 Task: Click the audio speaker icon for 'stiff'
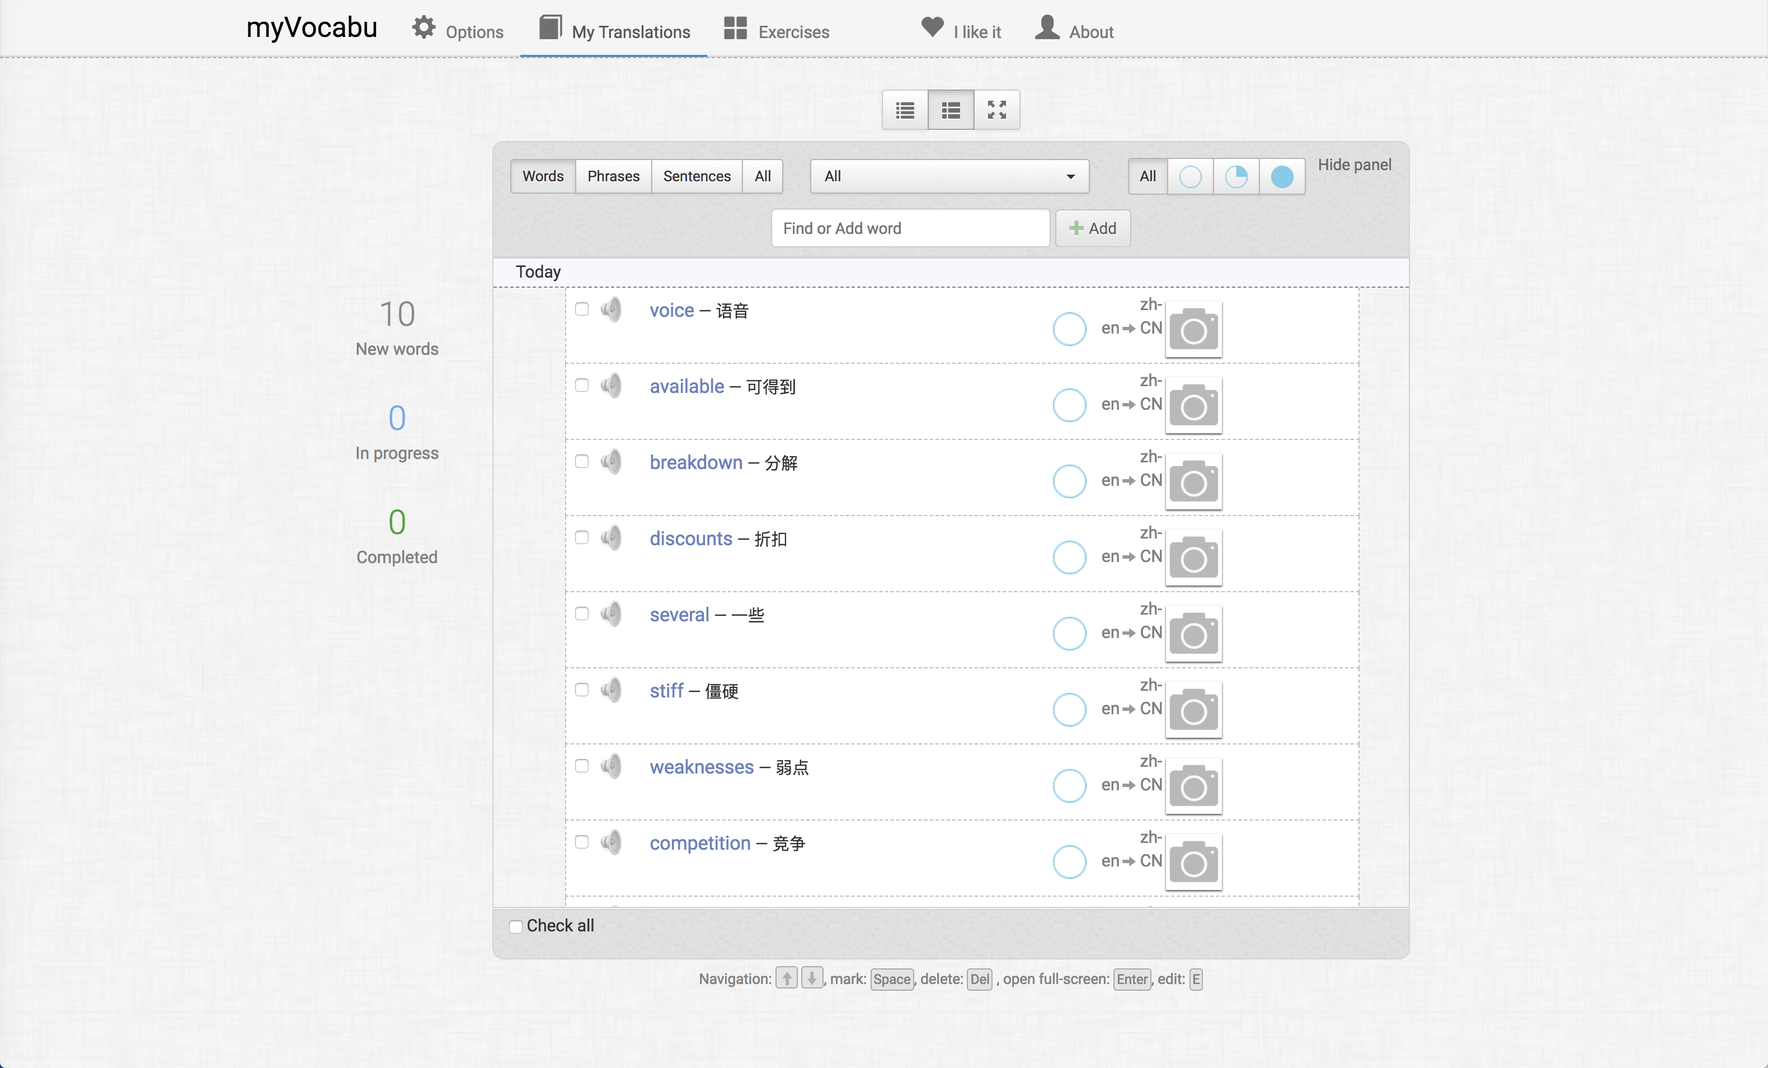coord(611,690)
